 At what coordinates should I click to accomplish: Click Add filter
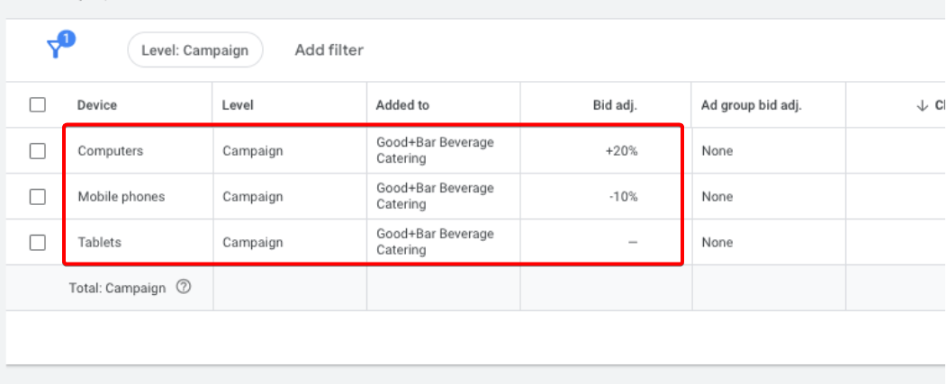tap(329, 50)
